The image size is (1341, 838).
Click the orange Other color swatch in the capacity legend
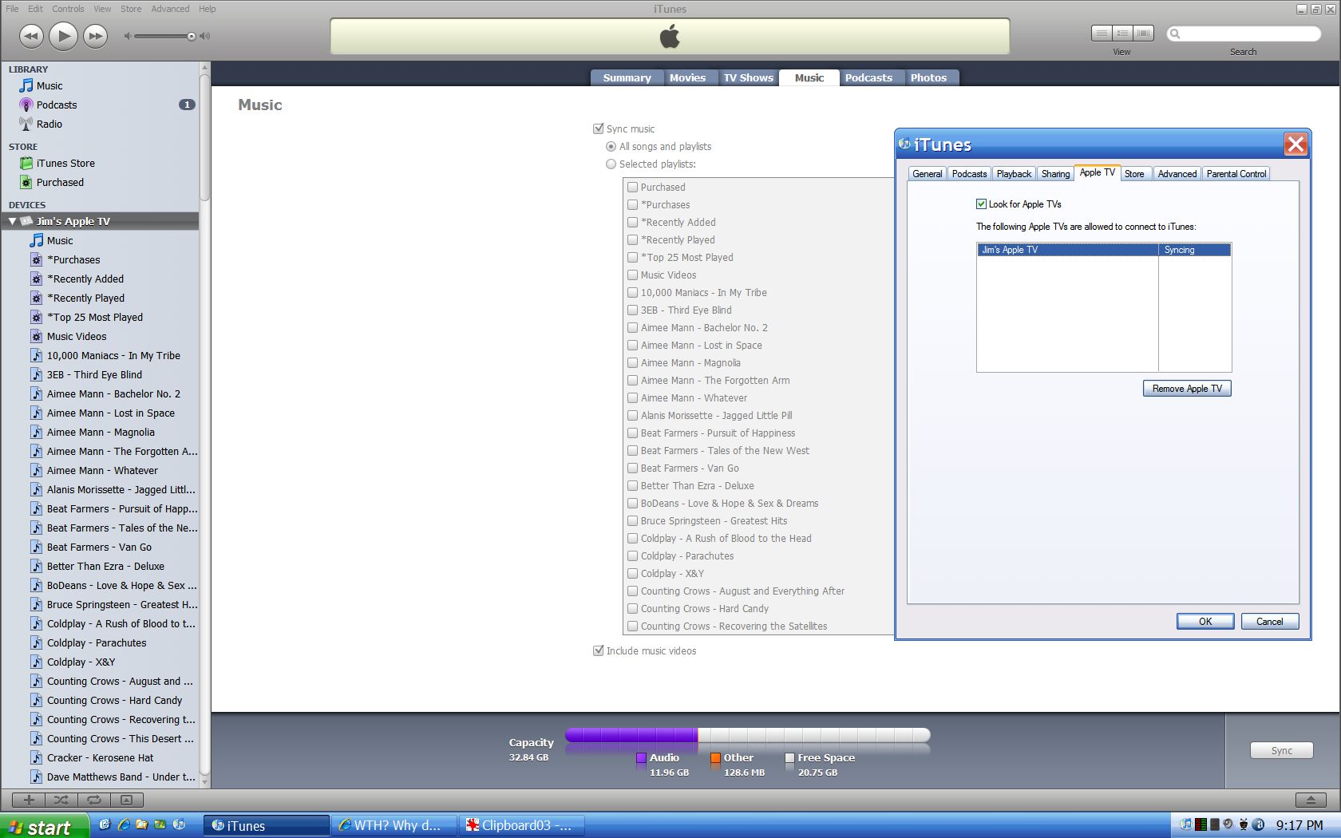coord(715,757)
